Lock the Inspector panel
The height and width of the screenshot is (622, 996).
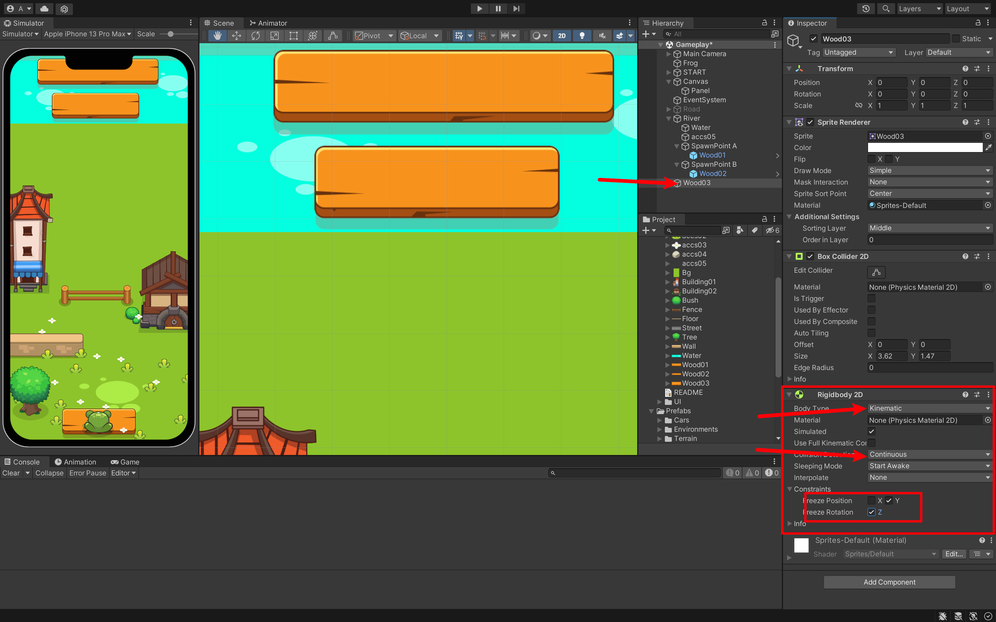pyautogui.click(x=978, y=23)
